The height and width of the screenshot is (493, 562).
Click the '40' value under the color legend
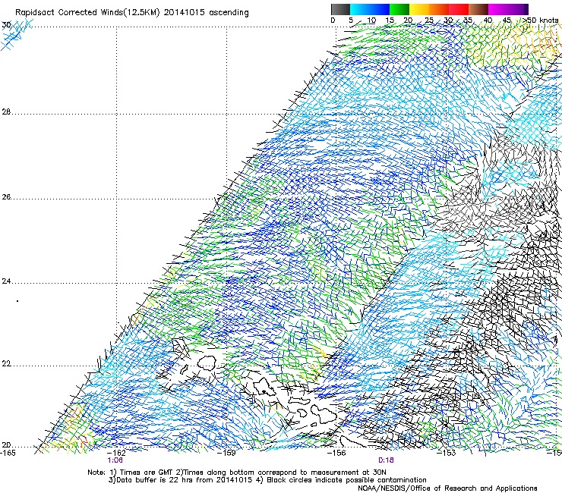[x=488, y=20]
